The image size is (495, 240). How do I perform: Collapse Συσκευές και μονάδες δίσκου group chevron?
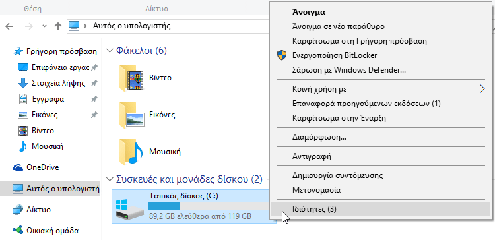coord(110,179)
